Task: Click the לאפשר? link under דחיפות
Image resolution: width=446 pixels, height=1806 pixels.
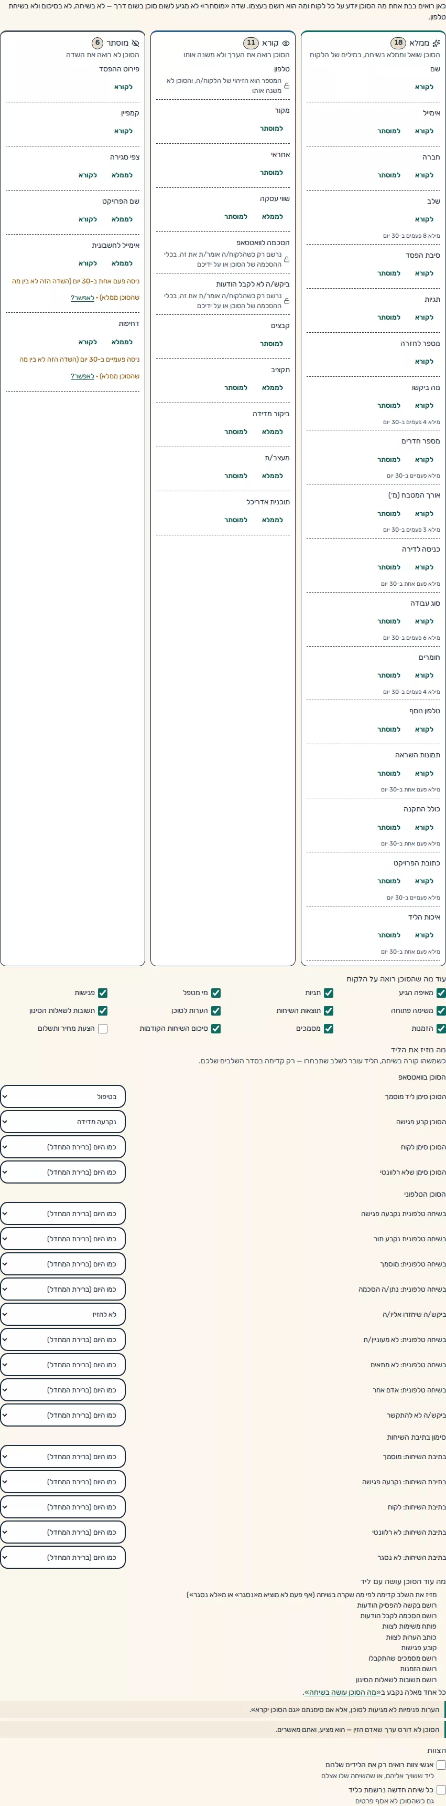Action: click(83, 376)
